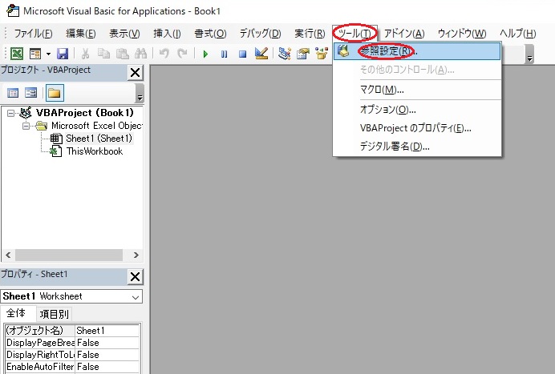Click EnableAutoFilter False value

coord(107,367)
